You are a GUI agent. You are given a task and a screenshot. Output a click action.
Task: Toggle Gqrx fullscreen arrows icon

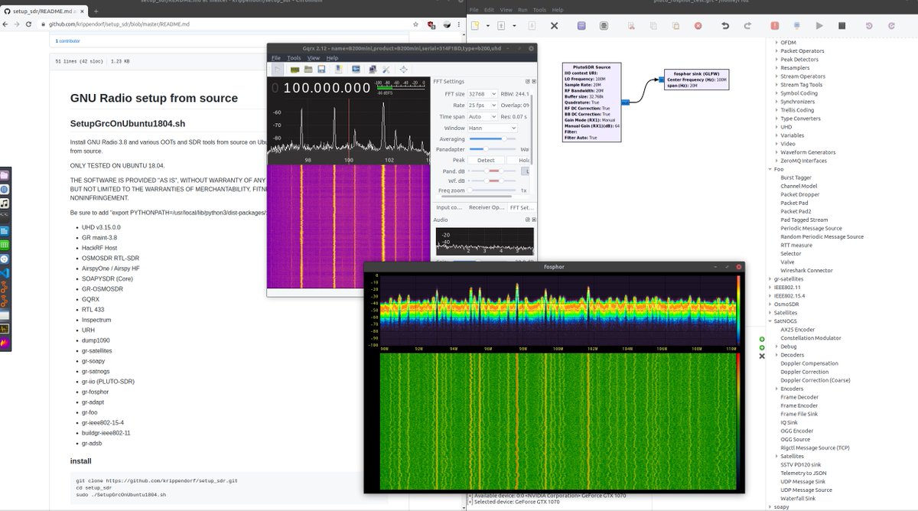point(403,69)
